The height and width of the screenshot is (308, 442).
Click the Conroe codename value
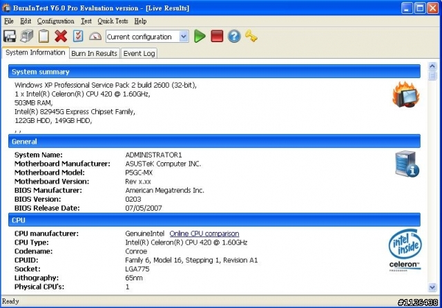point(136,251)
